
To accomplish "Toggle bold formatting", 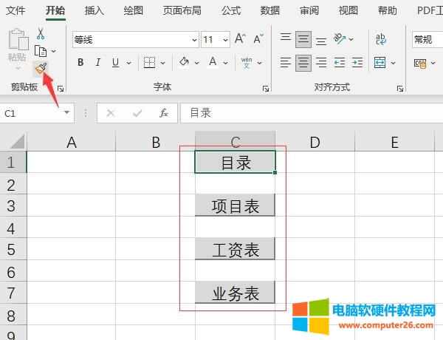I will [x=80, y=63].
